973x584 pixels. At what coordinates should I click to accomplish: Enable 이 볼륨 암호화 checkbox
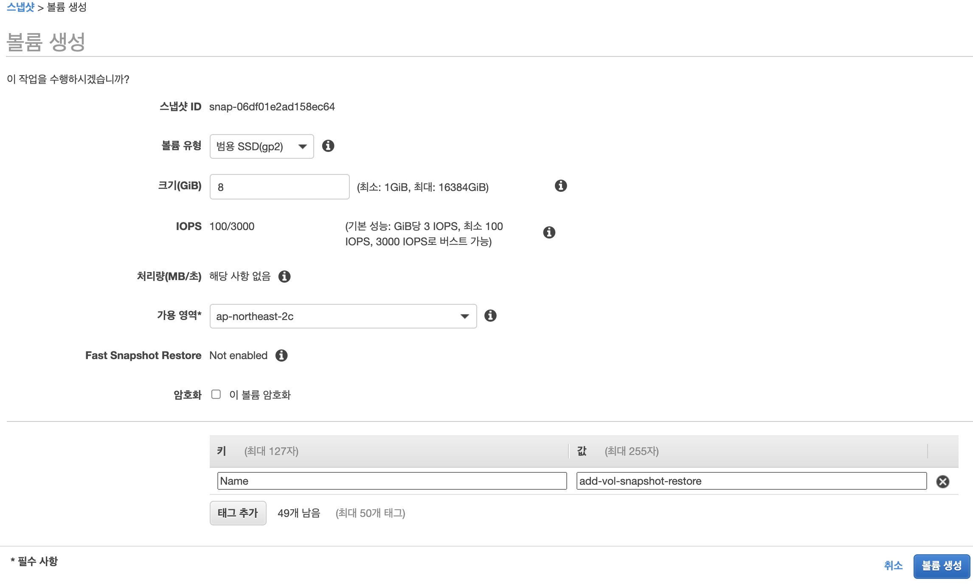216,395
